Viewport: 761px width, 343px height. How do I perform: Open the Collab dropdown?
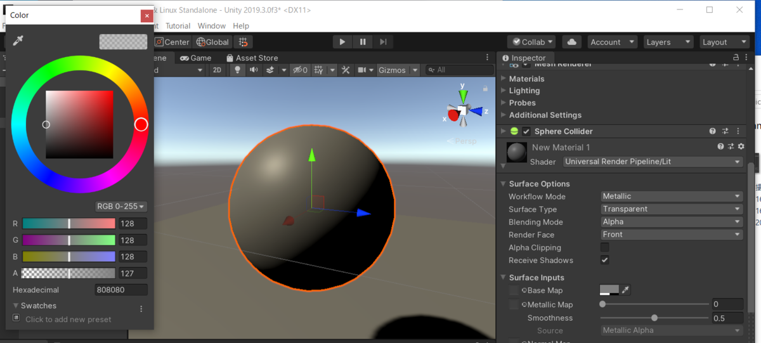tap(531, 42)
